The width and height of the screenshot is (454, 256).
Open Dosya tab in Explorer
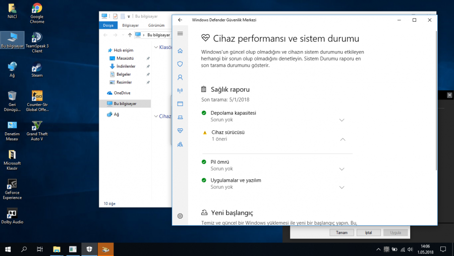click(x=108, y=25)
